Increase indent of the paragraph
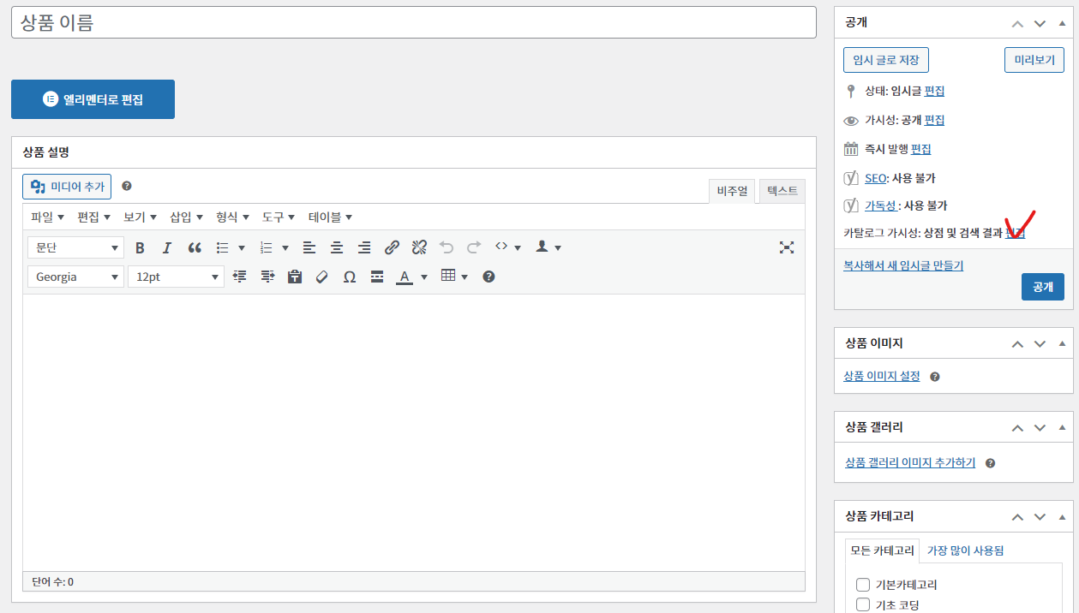Image resolution: width=1079 pixels, height=613 pixels. click(x=267, y=277)
